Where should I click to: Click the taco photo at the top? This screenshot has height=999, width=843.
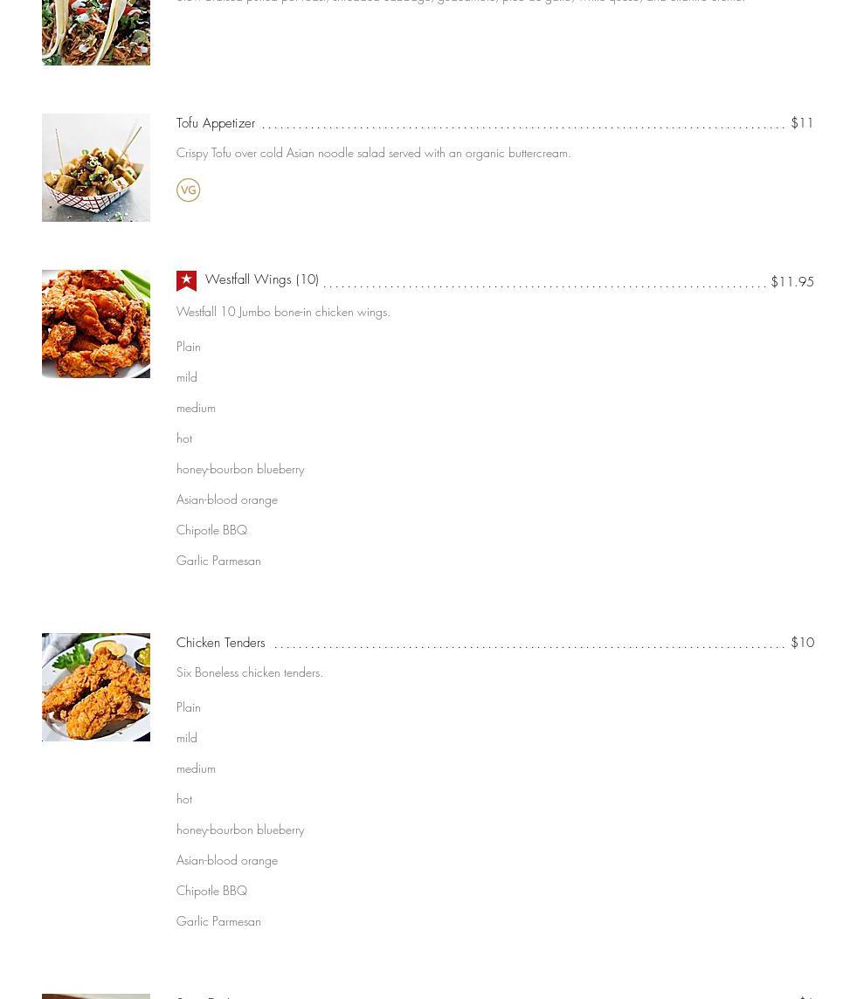click(x=96, y=33)
